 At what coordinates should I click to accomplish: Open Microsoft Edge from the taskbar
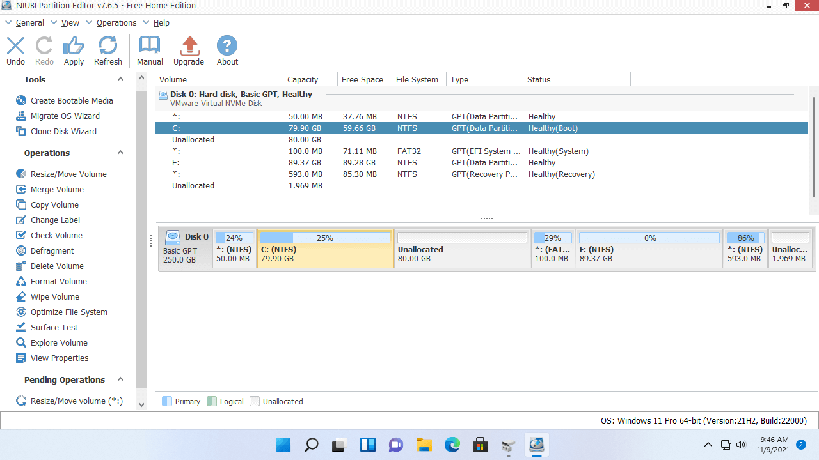[x=452, y=445]
